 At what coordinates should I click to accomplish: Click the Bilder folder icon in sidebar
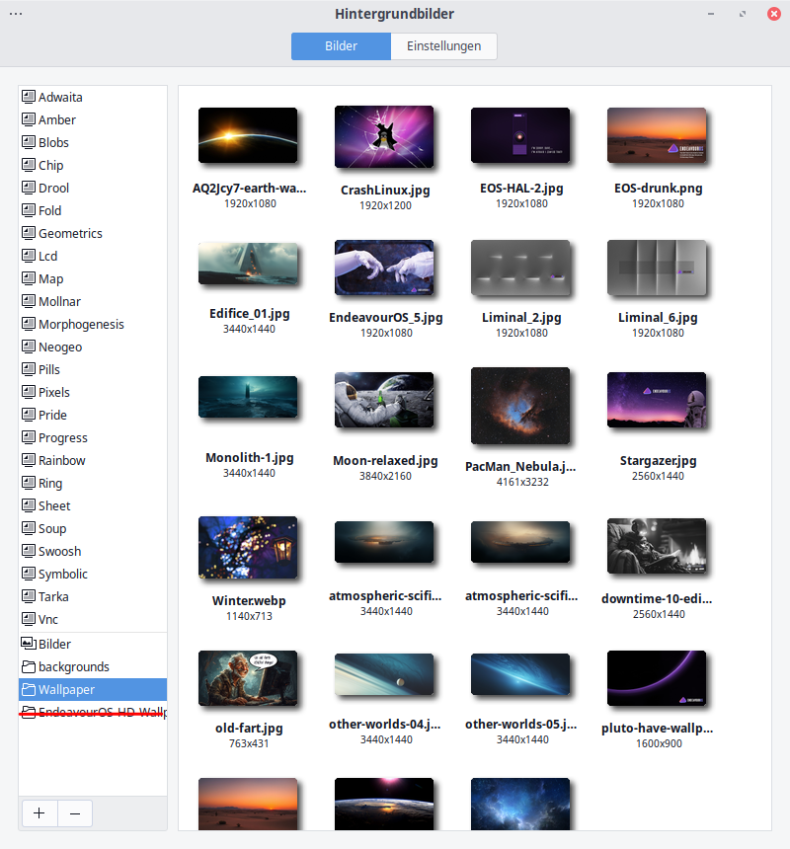tap(29, 645)
